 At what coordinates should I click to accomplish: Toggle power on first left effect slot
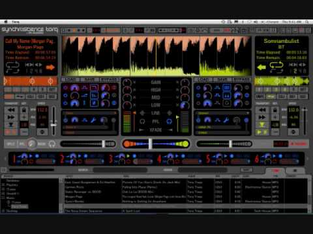tap(65, 88)
